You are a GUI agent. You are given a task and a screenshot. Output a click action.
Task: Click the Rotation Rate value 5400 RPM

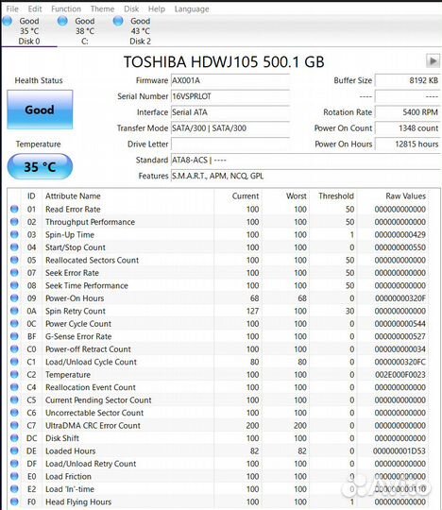[x=408, y=112]
